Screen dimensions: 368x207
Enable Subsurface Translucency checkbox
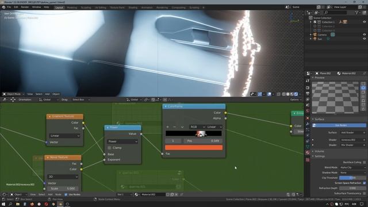(x=364, y=193)
